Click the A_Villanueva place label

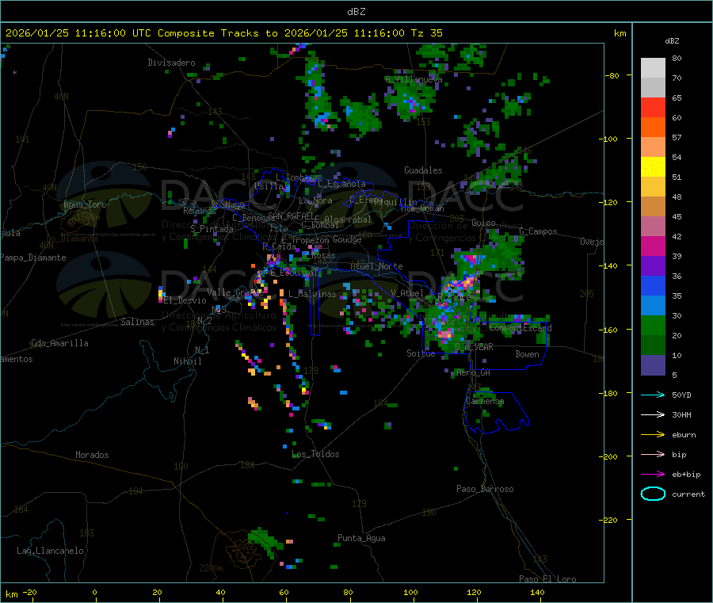pyautogui.click(x=414, y=79)
